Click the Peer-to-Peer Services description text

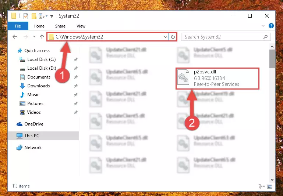216,84
